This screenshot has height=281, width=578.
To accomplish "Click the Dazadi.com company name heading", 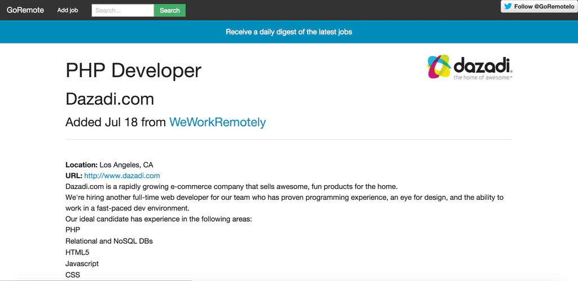I will coord(110,99).
